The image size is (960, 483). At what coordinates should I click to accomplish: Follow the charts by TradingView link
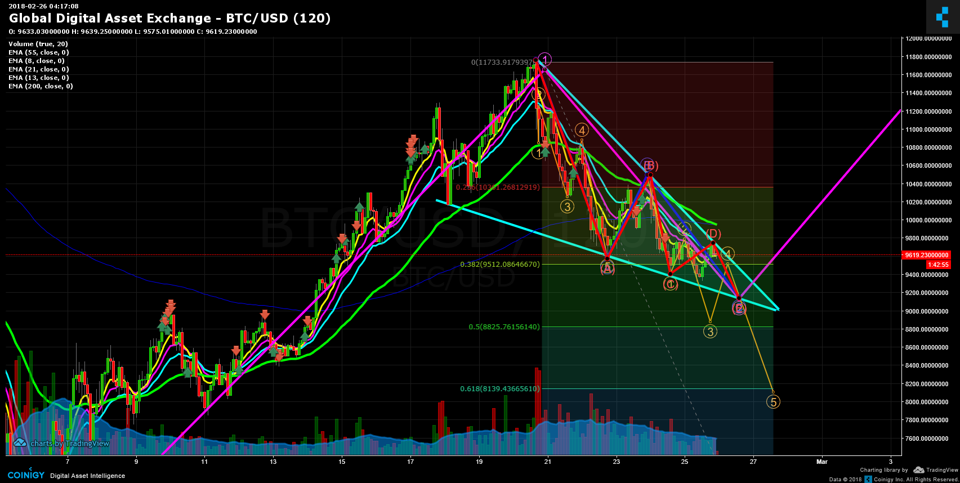pyautogui.click(x=70, y=444)
